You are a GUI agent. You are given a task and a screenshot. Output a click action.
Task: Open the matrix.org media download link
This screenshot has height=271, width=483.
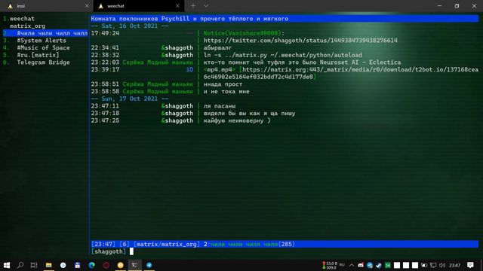(341, 73)
